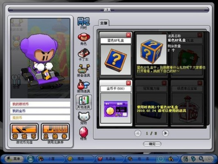Open the 卡丁车 kart category
The width and height of the screenshot is (218, 164).
pos(83,55)
